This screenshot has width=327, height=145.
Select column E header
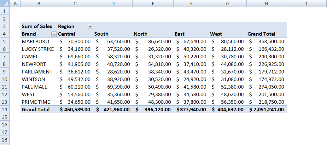coord(153,3)
